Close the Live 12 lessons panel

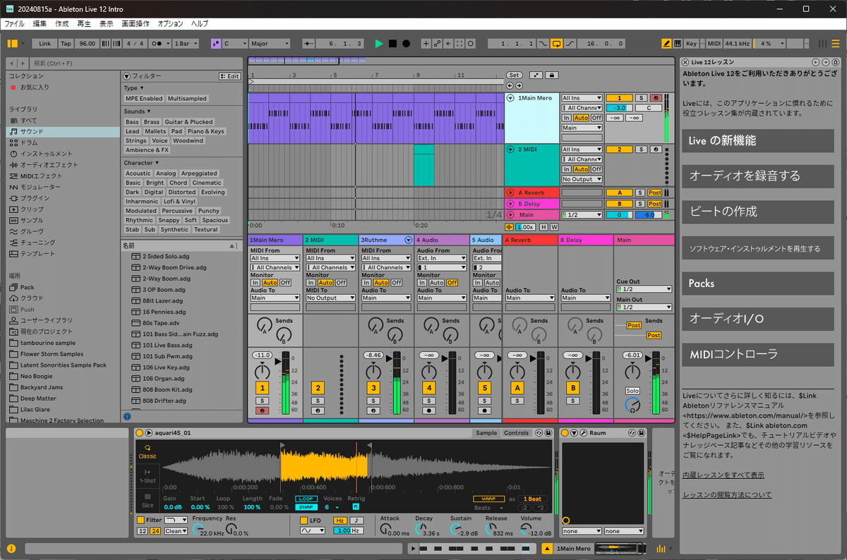click(685, 62)
